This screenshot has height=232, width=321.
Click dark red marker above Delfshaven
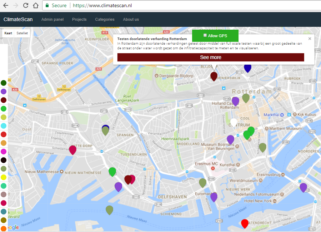click(x=128, y=180)
